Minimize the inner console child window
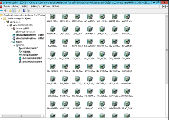Viewport: 169px width, 120px height. coord(161,7)
